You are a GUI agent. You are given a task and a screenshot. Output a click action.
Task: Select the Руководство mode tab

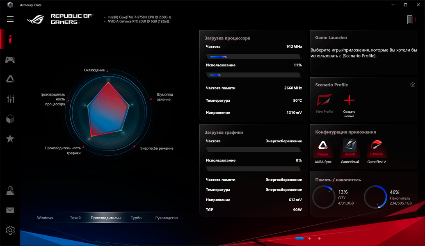click(x=167, y=218)
